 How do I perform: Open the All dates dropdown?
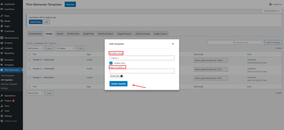point(66,48)
